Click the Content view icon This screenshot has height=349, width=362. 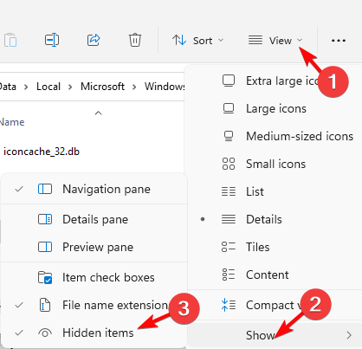click(x=229, y=275)
